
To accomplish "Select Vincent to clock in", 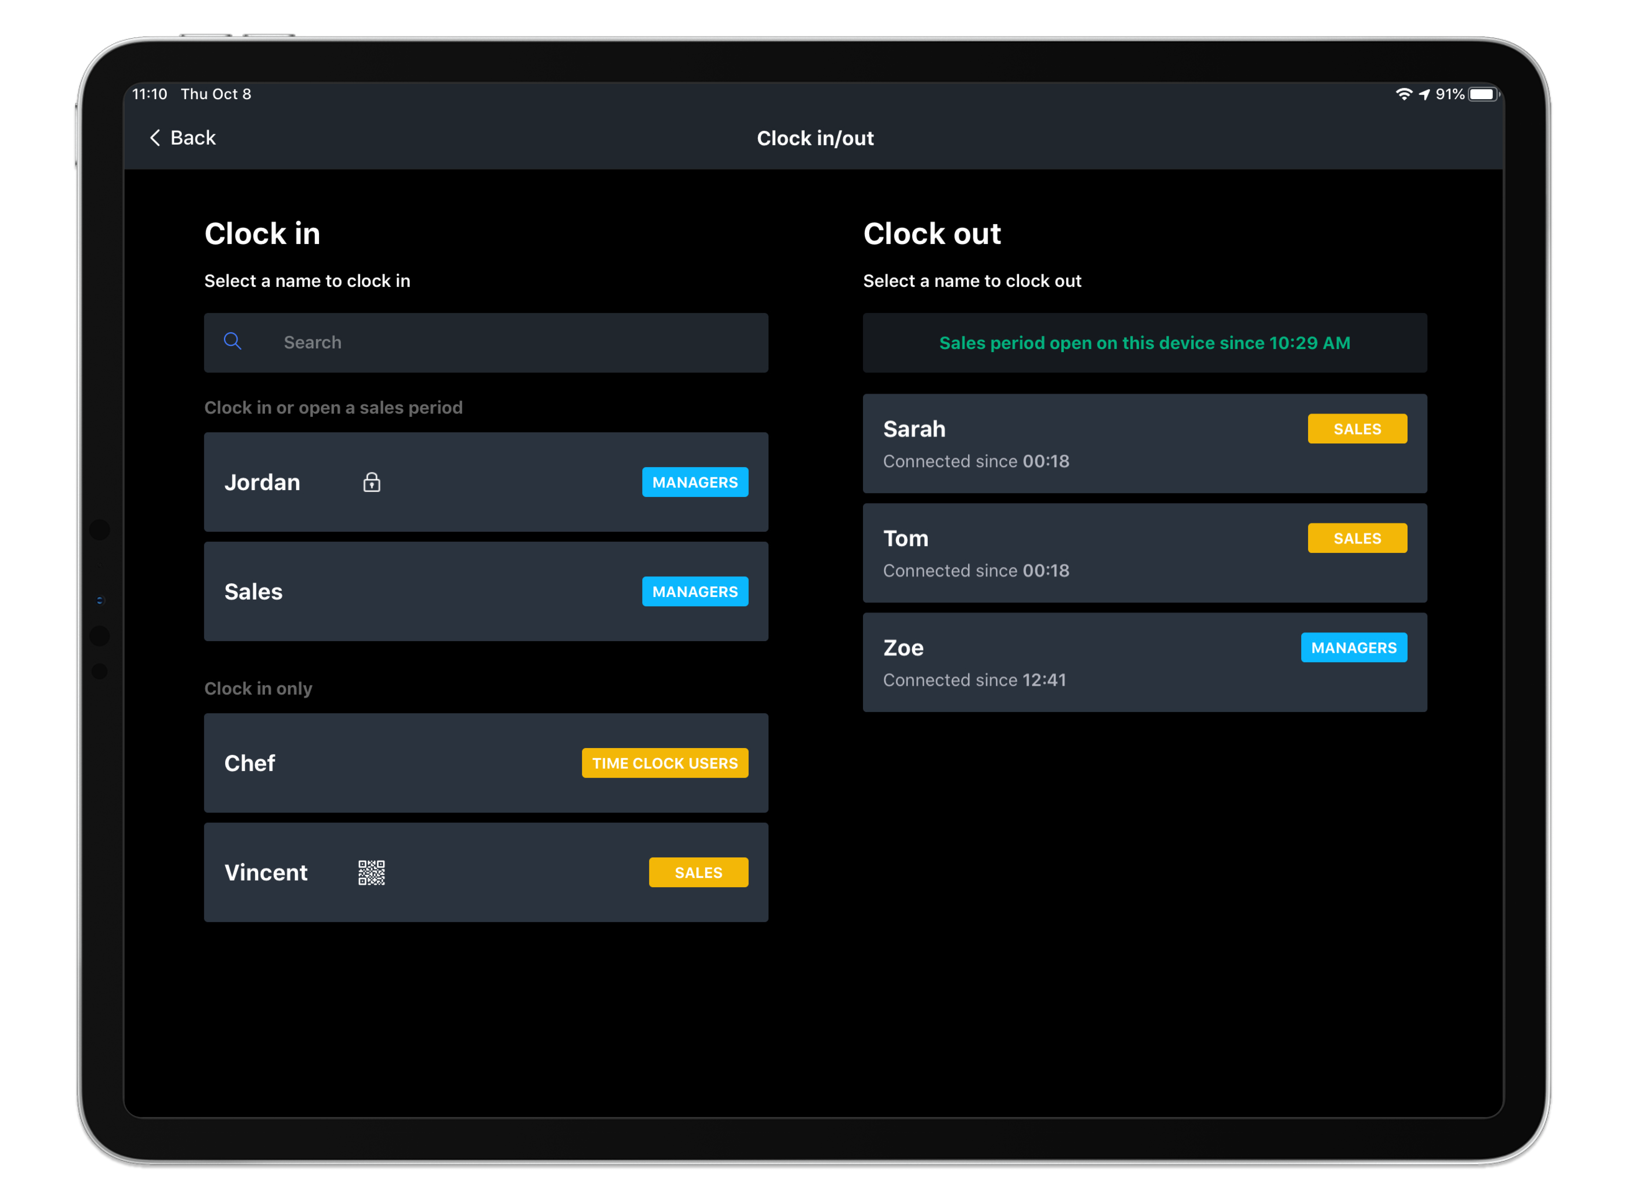I will [x=486, y=873].
